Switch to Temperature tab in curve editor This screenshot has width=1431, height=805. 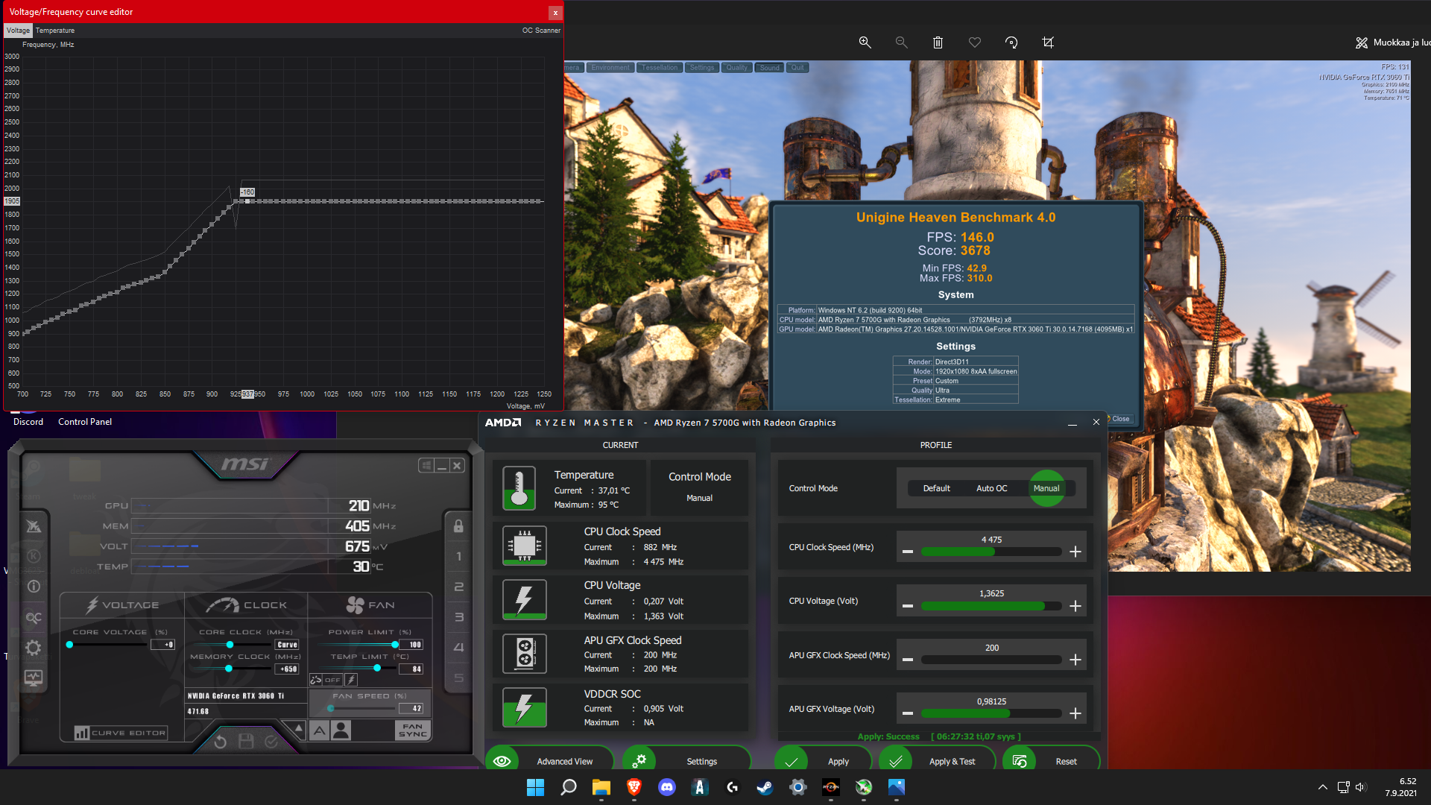click(x=55, y=31)
